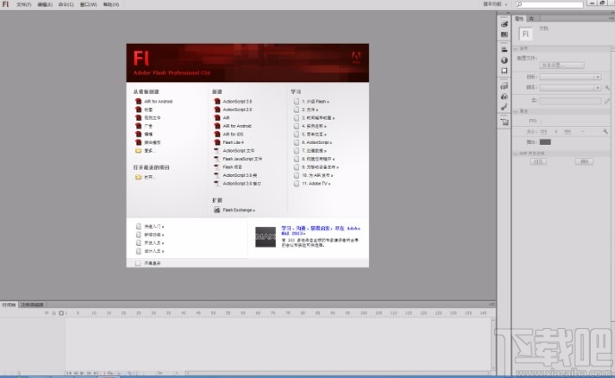Click the 发布设置 publish settings button
This screenshot has width=615, height=378.
(x=562, y=65)
